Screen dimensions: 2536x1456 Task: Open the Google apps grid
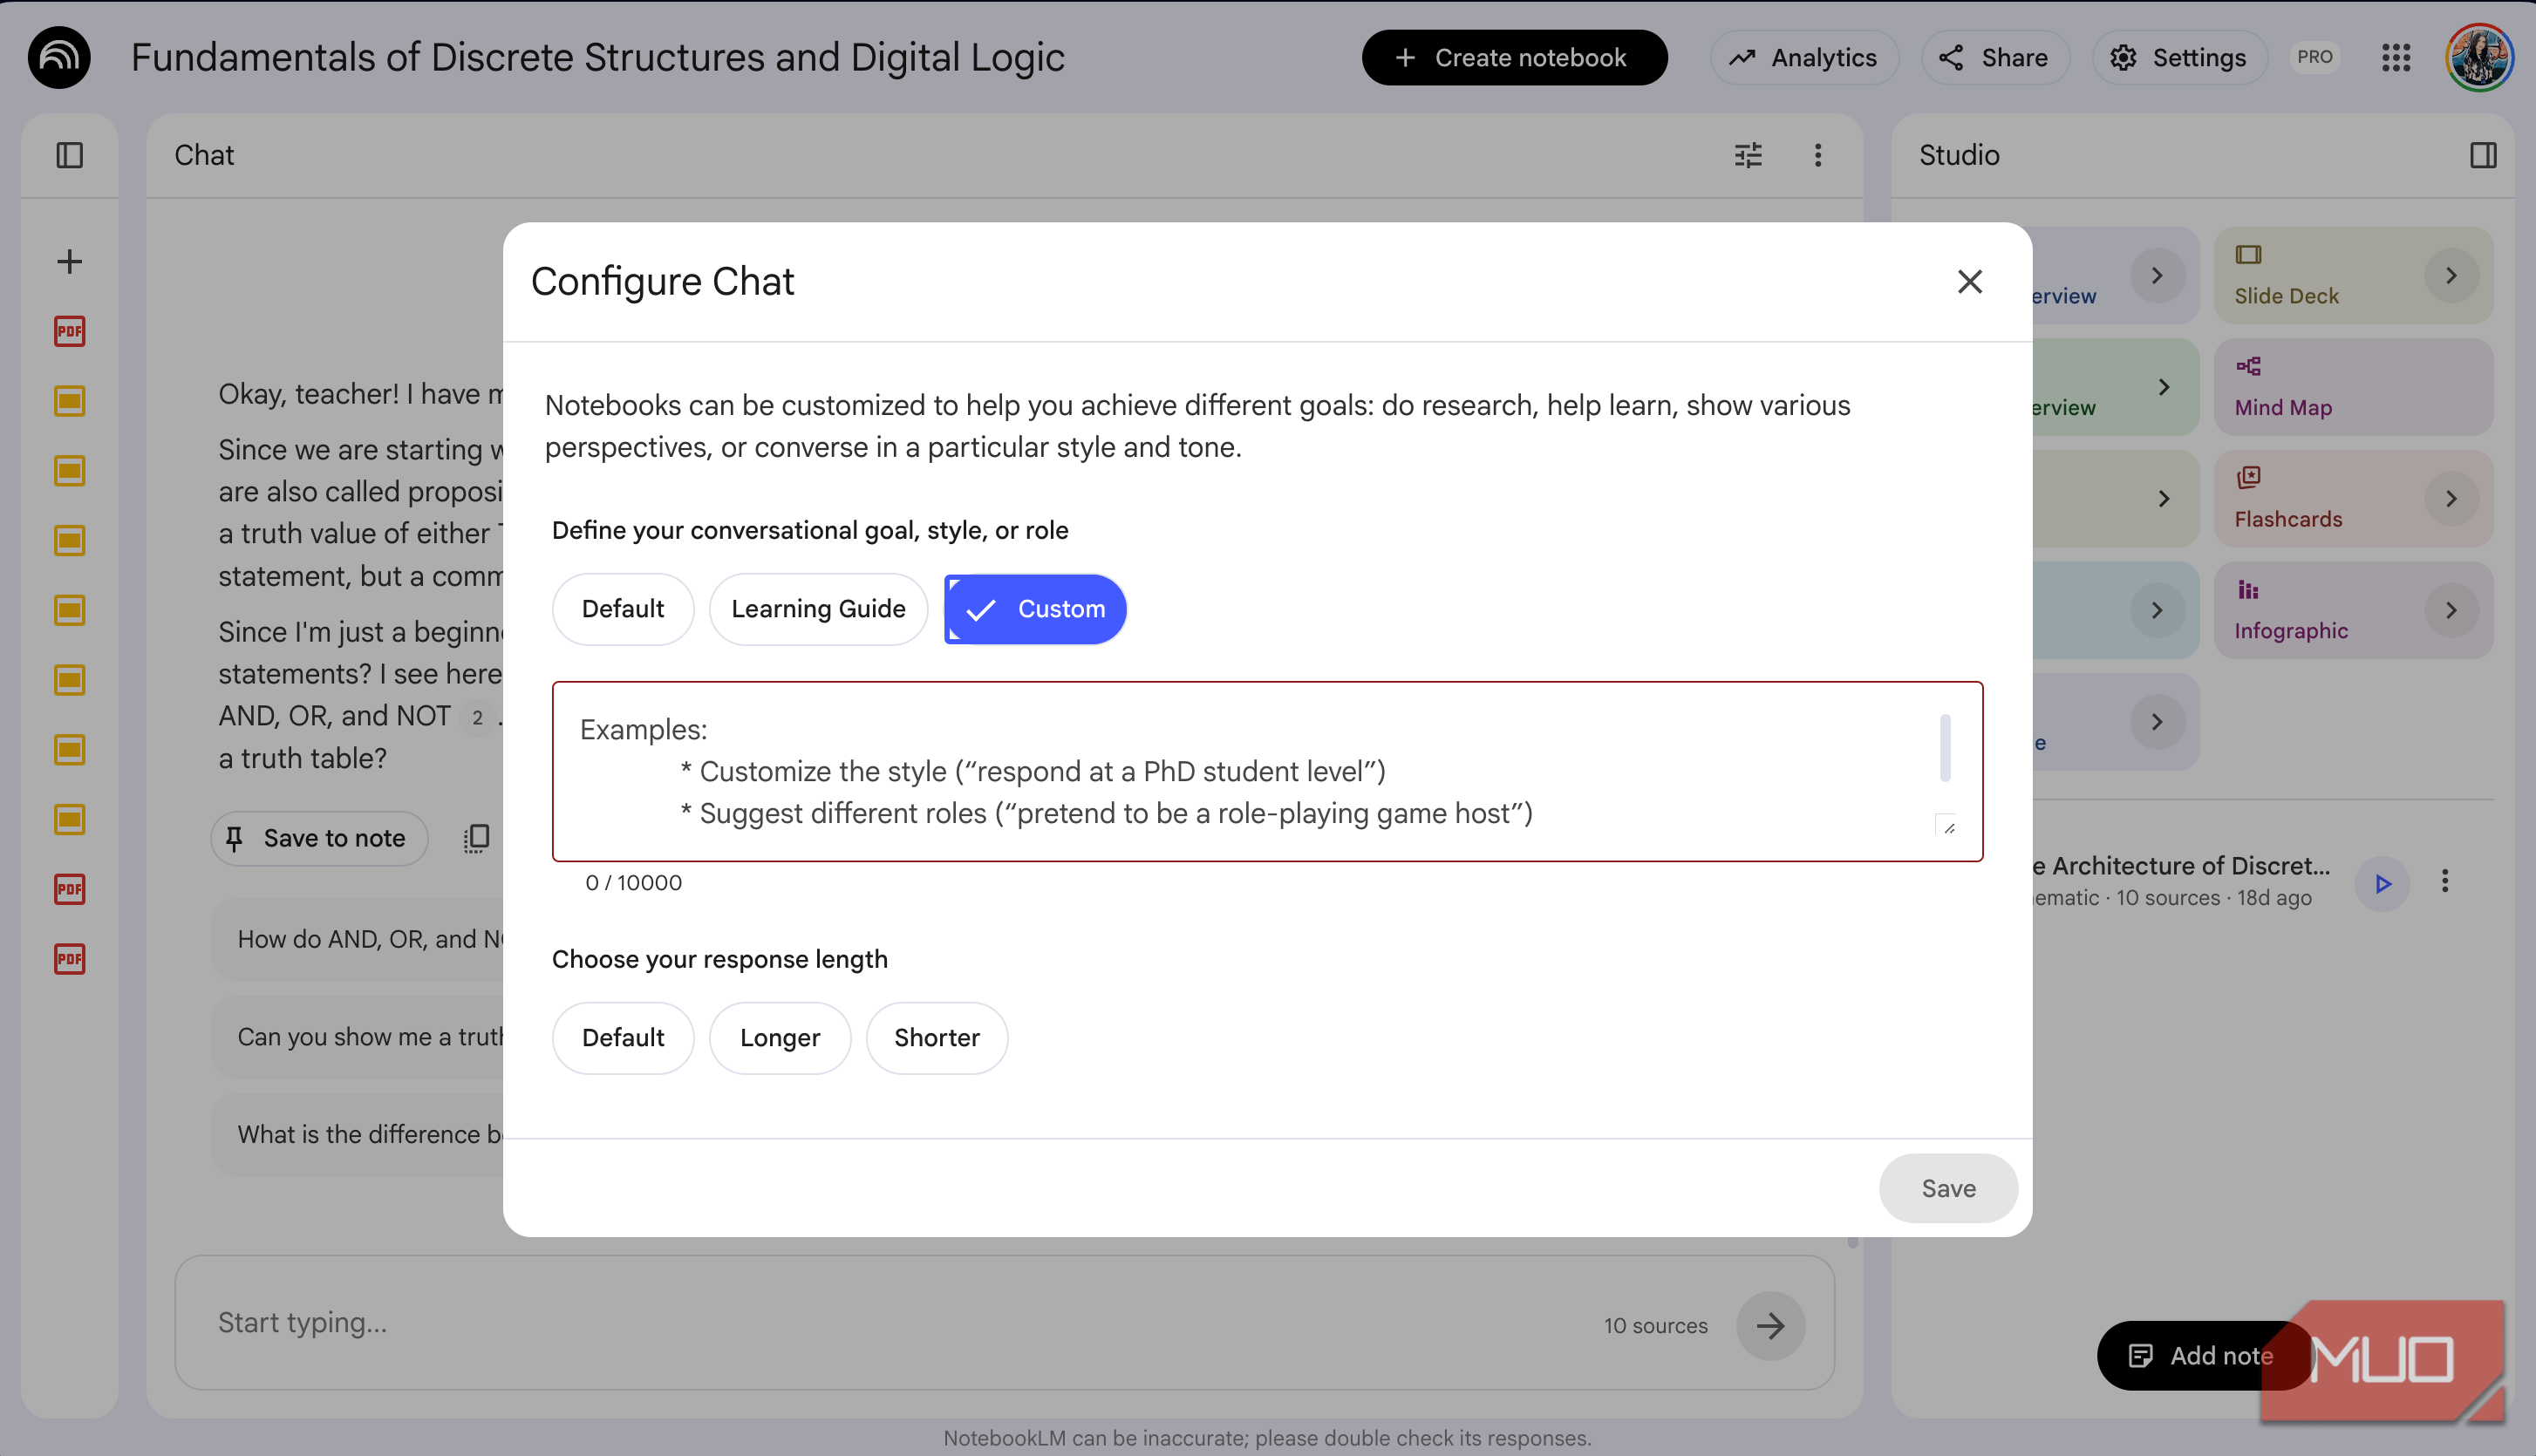tap(2396, 57)
